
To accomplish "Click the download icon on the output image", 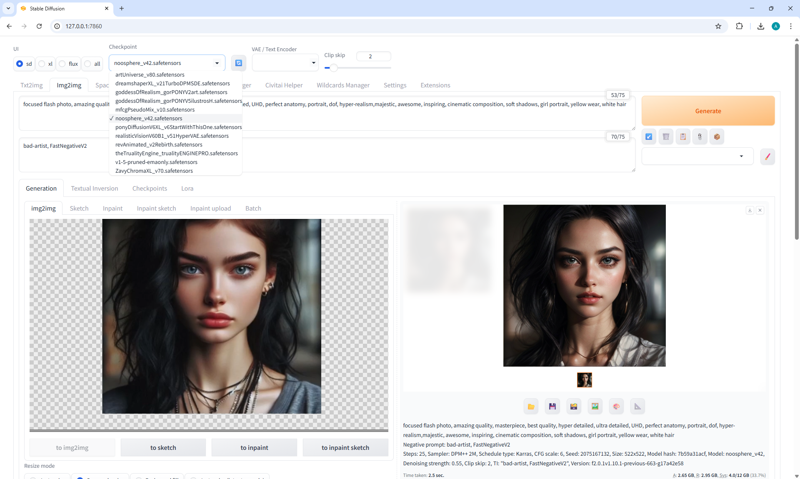I will coord(750,210).
